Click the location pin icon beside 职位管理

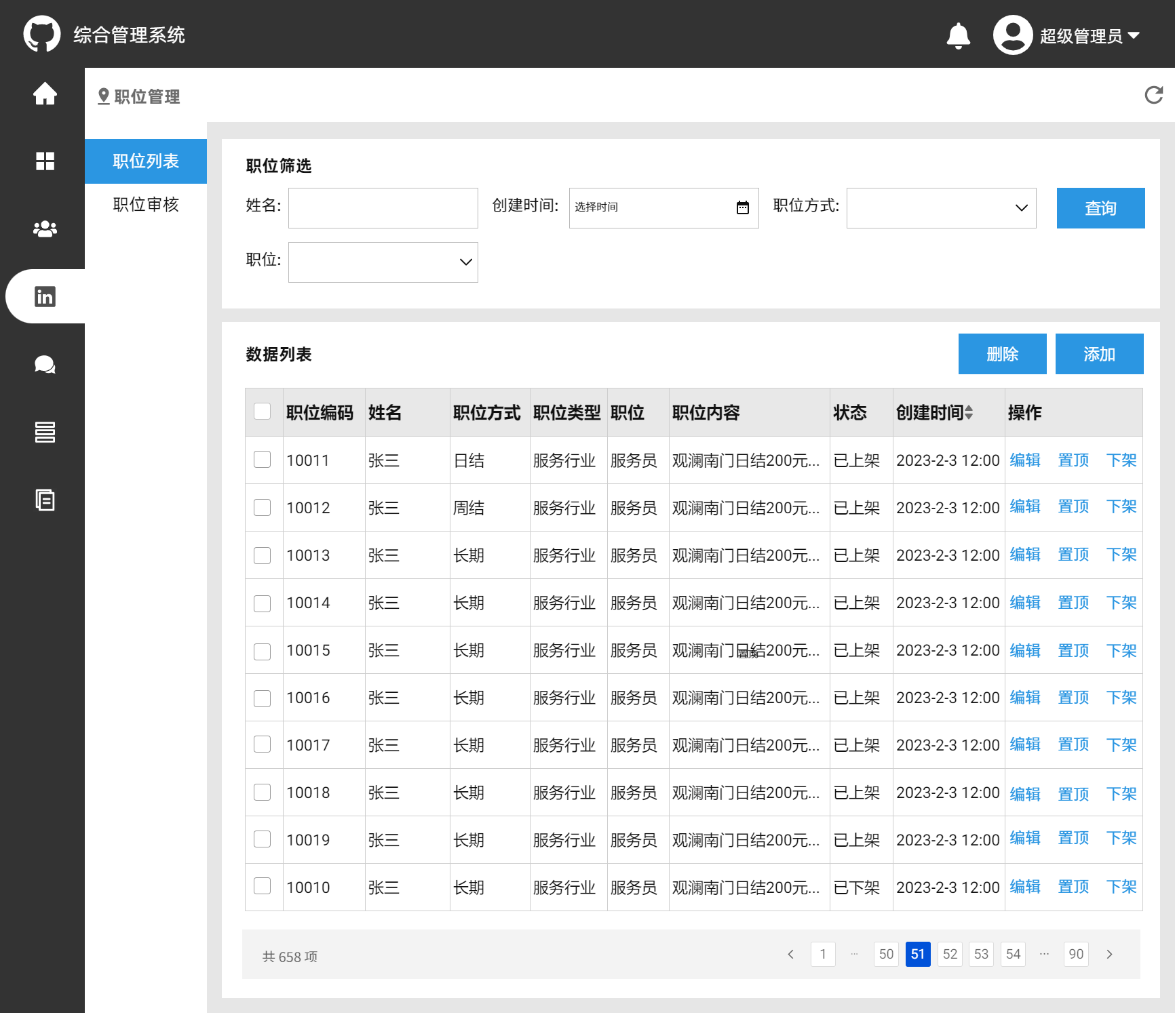pos(104,96)
